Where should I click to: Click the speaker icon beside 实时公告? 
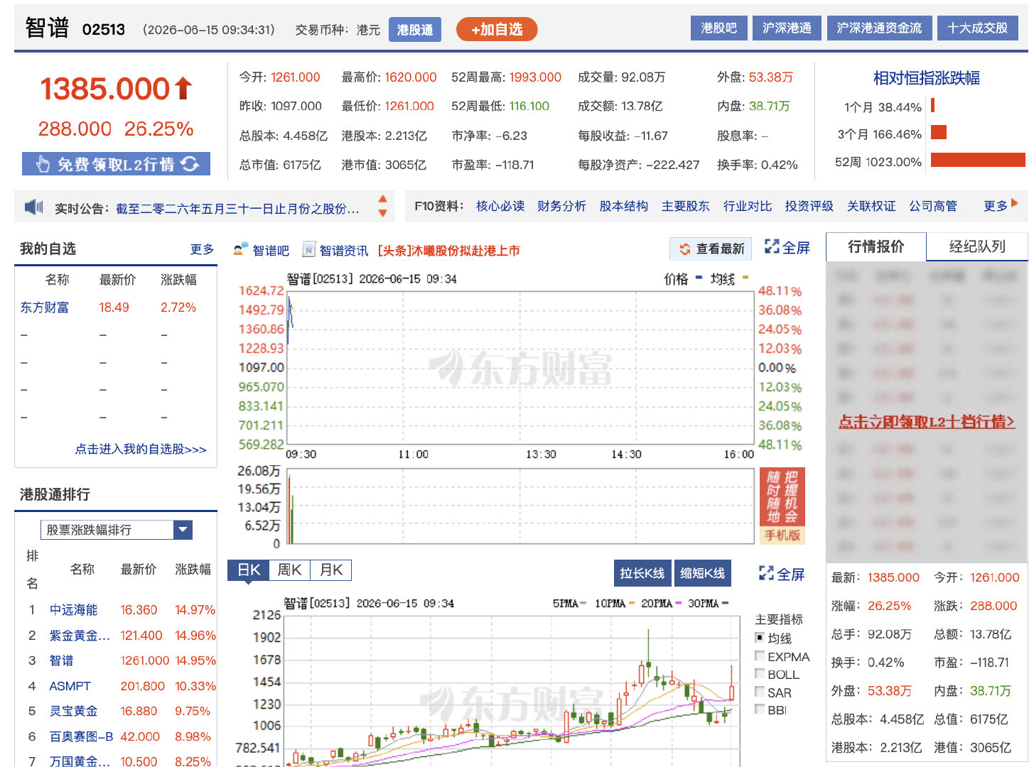coord(33,207)
